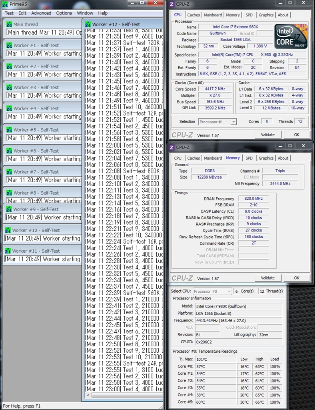Click the DRAM Frequency 820.0 MHz value
Image resolution: width=315 pixels, height=410 pixels.
(x=253, y=199)
